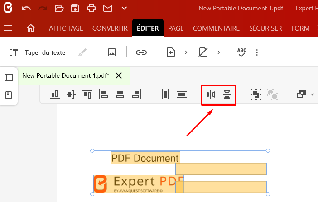The image size is (318, 202).
Task: Open the bookmarks panel icon
Action: [9, 95]
